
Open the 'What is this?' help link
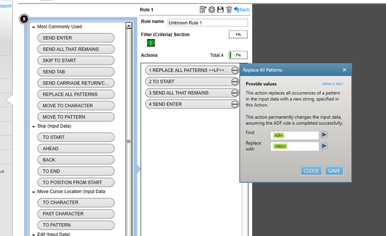(x=332, y=84)
